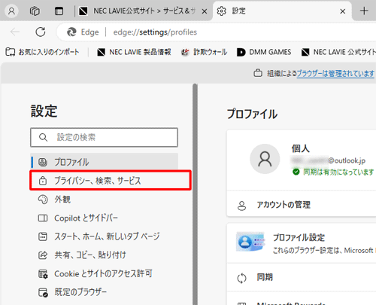Select プロファイル in settings sidebar
Image resolution: width=376 pixels, height=305 pixels.
pos(104,162)
